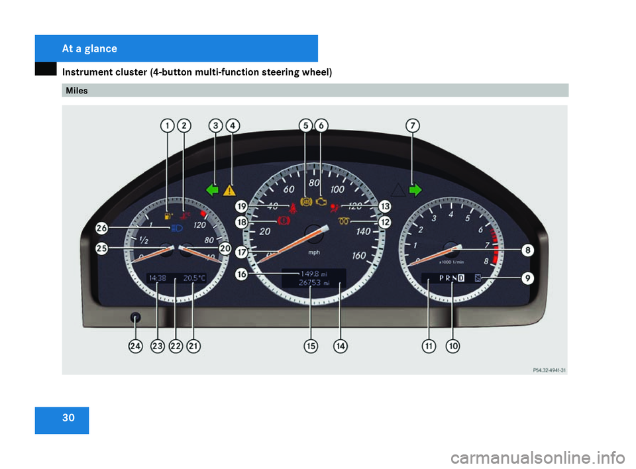Click the red lamp above the 120 mark

coord(203,213)
